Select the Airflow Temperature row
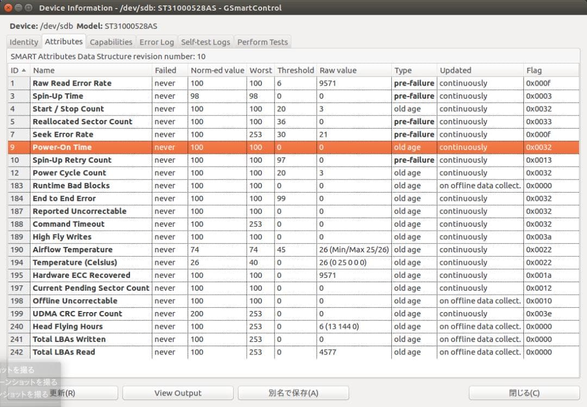The image size is (587, 407). click(72, 250)
